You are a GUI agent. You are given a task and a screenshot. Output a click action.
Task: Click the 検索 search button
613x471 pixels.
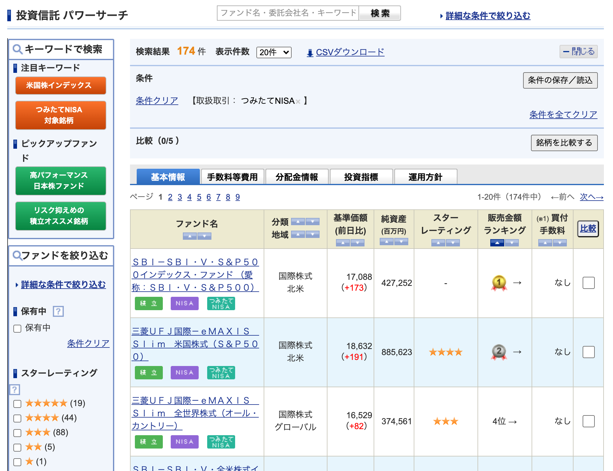tap(380, 13)
